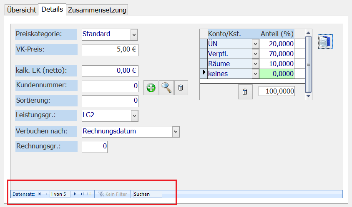352x207 pixels.
Task: Expand the keines row account dropdown
Action: tap(255, 74)
